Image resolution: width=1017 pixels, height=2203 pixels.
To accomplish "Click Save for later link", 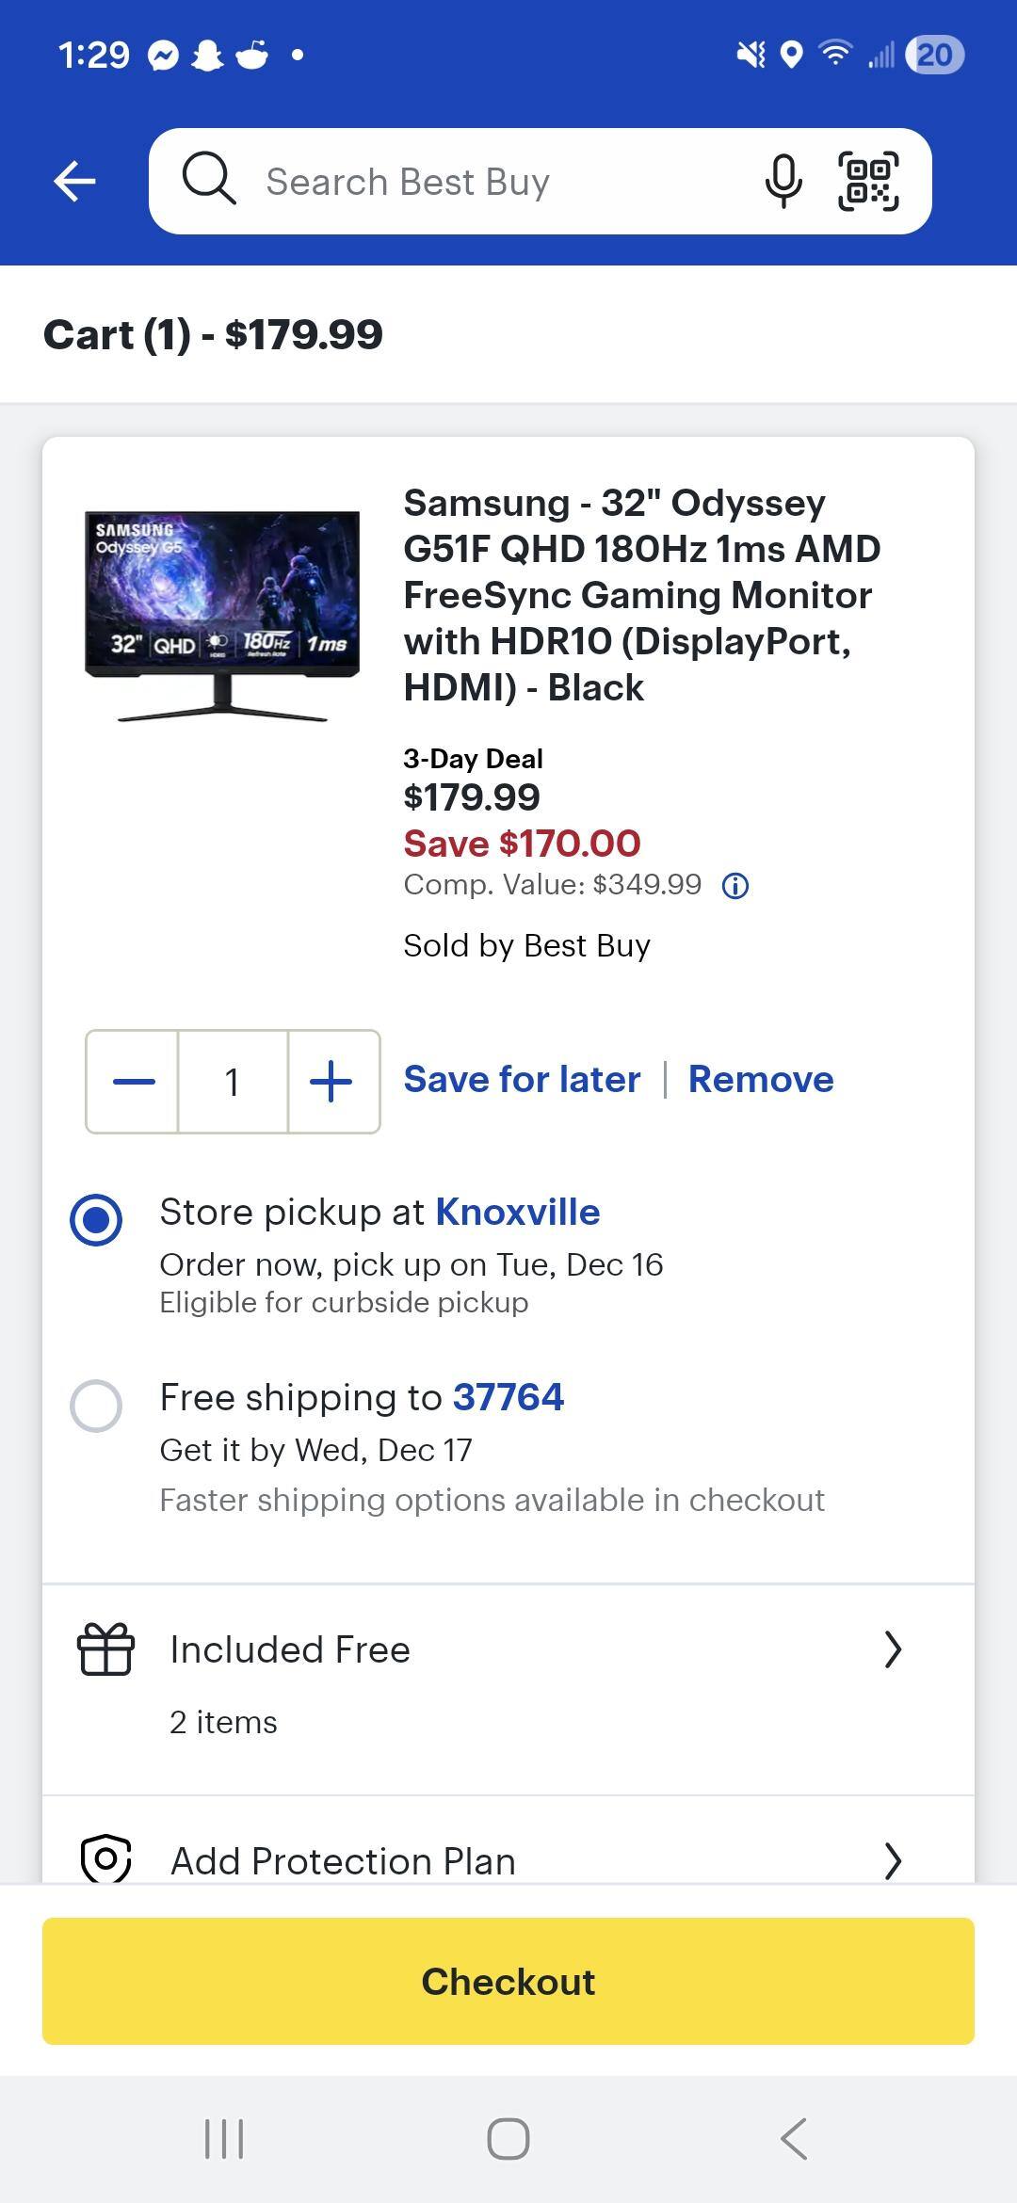I will [522, 1079].
